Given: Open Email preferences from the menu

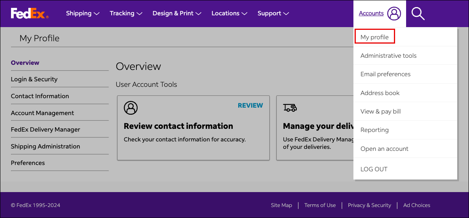Looking at the screenshot, I should (385, 74).
